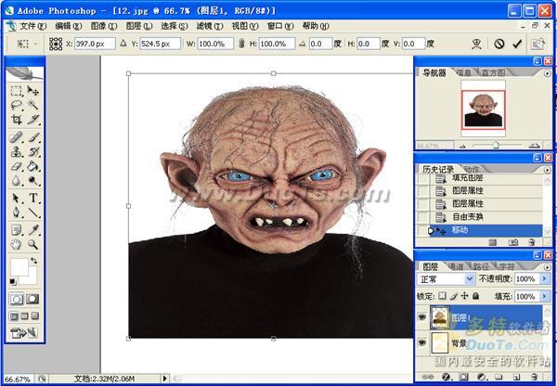Select the Lasso tool
557x386 pixels.
(x=16, y=105)
